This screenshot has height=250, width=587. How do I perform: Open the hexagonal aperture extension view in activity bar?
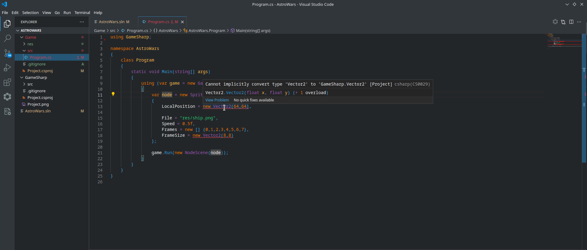pyautogui.click(x=7, y=97)
